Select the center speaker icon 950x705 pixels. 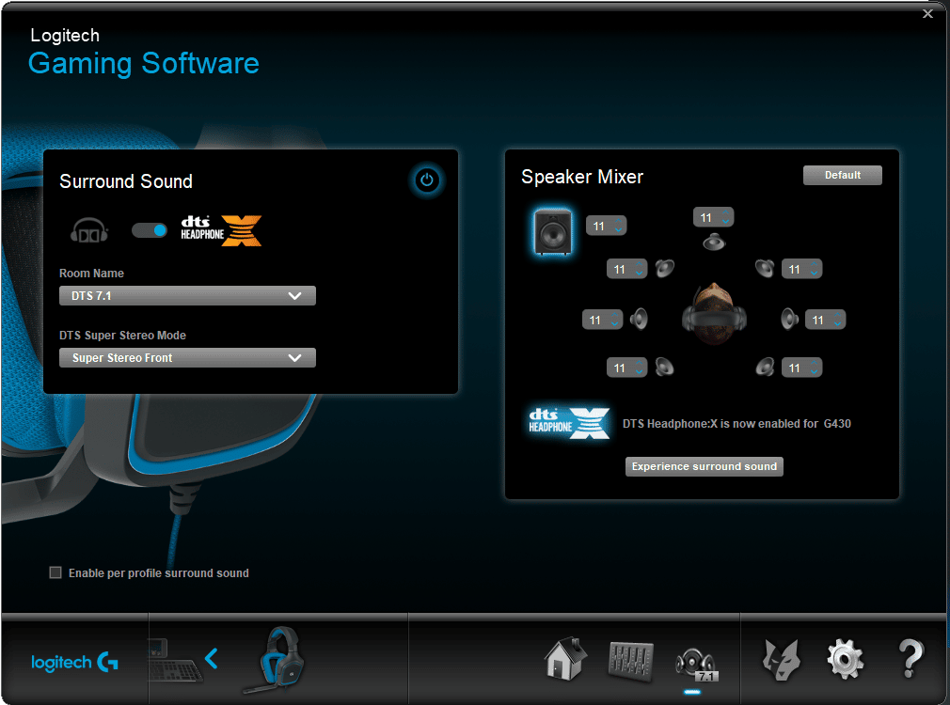click(x=714, y=243)
